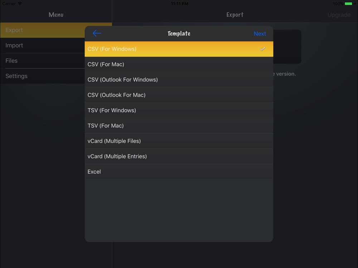Tap the Wi-Fi icon in status bar
Image resolution: width=358 pixels, height=268 pixels.
point(20,4)
